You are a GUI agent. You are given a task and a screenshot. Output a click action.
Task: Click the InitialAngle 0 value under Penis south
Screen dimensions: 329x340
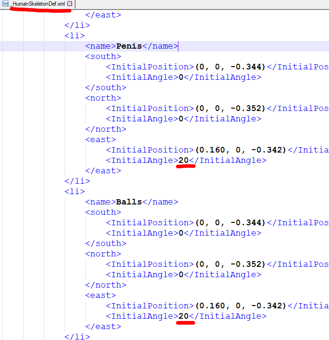[180, 77]
